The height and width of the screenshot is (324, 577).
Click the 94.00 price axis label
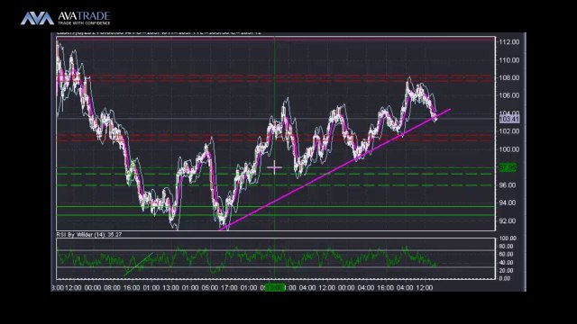click(x=507, y=202)
